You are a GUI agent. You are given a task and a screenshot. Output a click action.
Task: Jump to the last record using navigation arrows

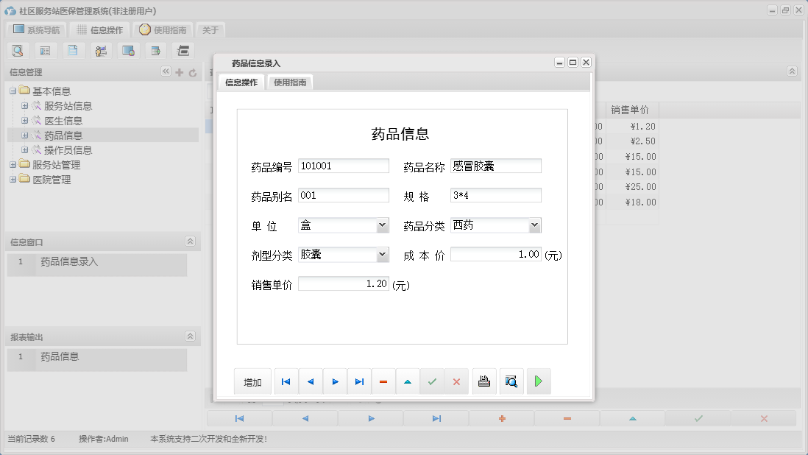tap(359, 381)
